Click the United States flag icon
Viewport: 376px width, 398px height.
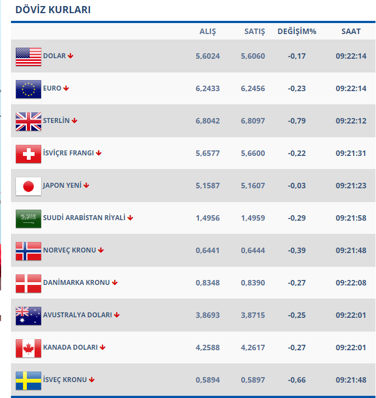click(29, 57)
